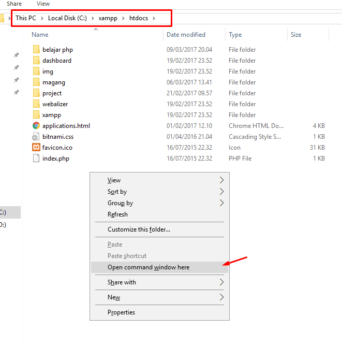The width and height of the screenshot is (342, 345).
Task: Select the favicon.ico file name
Action: (x=57, y=148)
